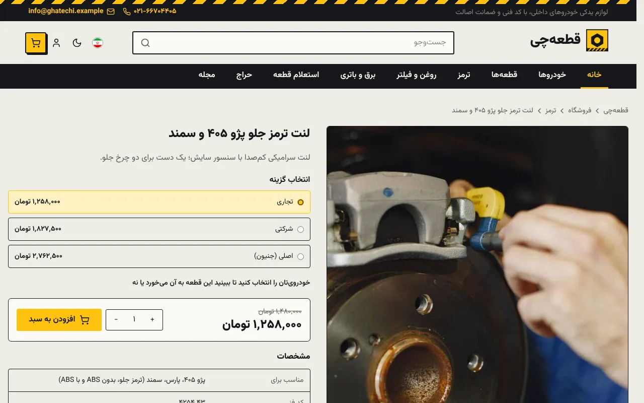Open the ترمز menu item in navbar
This screenshot has height=403, width=644.
[464, 75]
